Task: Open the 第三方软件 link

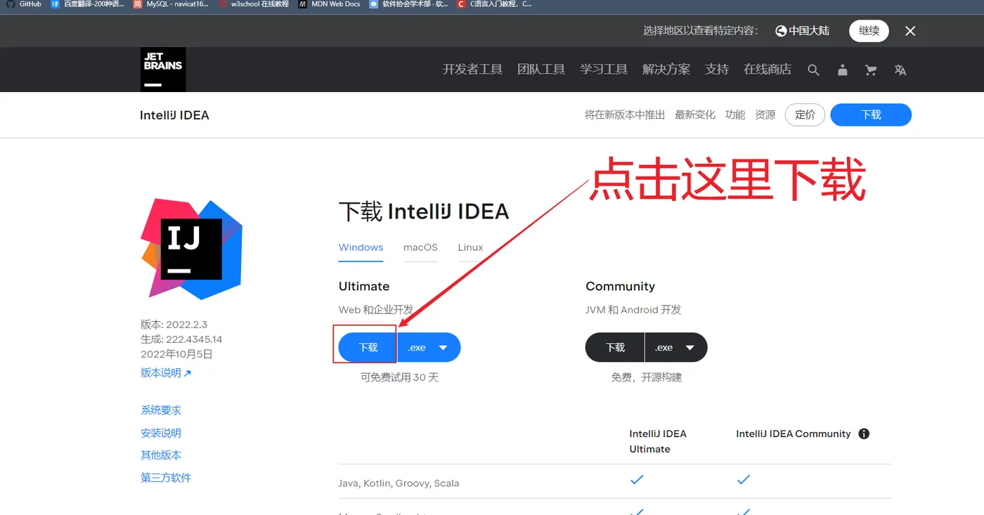Action: tap(166, 478)
